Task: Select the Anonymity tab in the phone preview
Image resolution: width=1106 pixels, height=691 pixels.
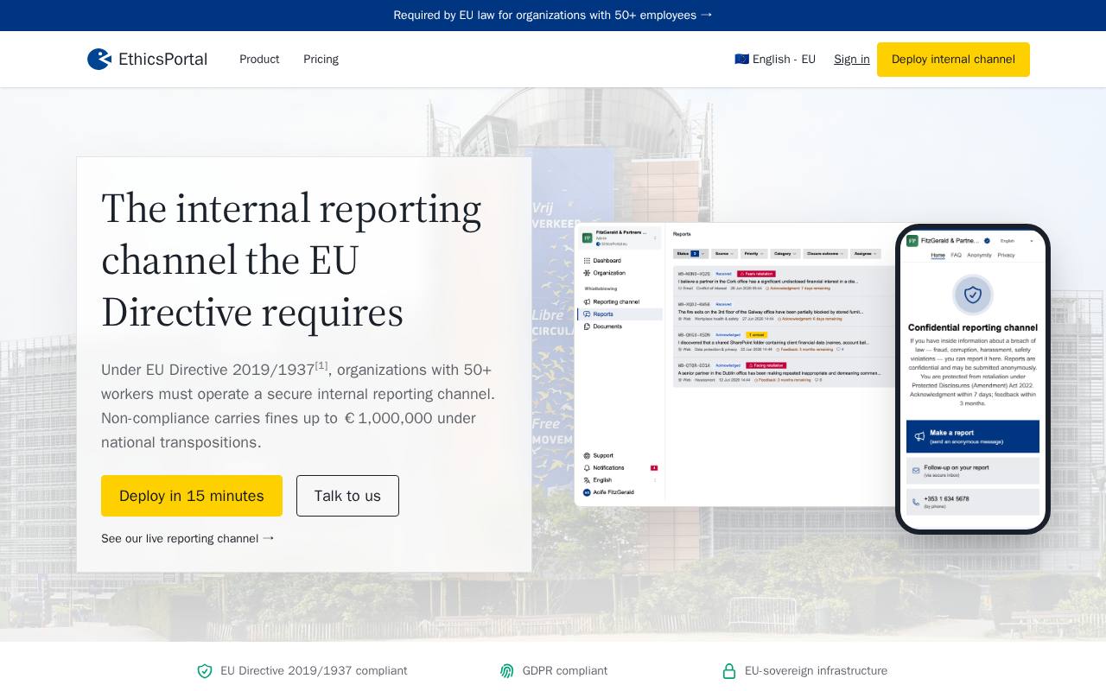Action: (x=979, y=255)
